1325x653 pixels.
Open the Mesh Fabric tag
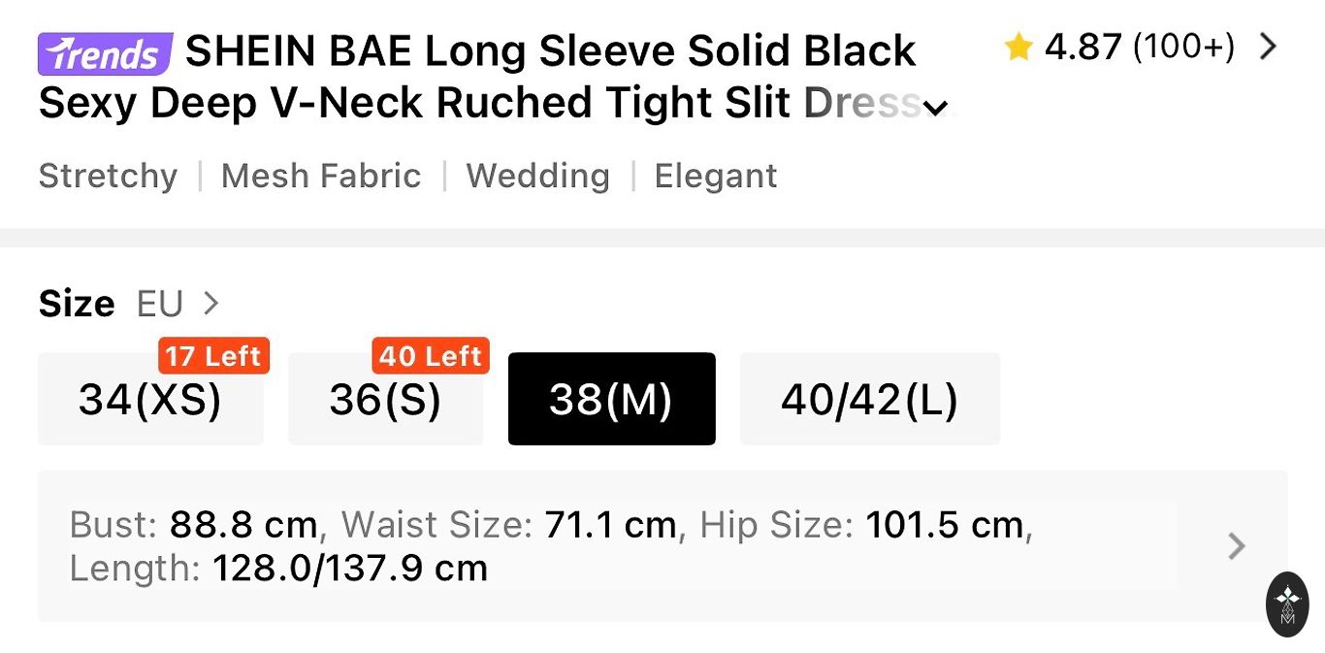pos(321,176)
